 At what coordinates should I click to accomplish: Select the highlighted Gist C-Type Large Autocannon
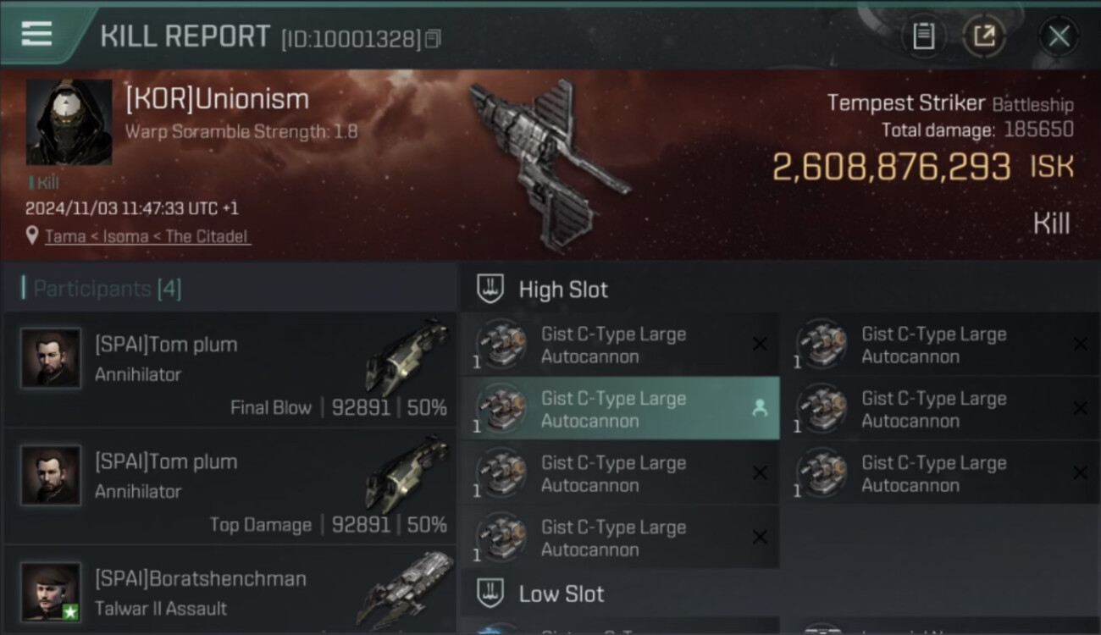pos(620,409)
